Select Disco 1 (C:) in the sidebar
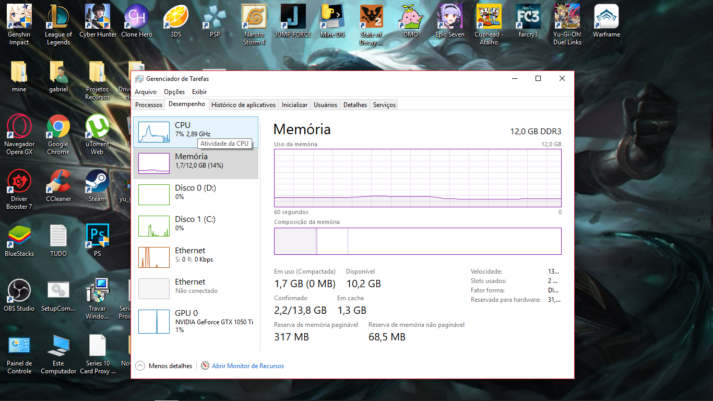The width and height of the screenshot is (713, 401). [x=196, y=226]
